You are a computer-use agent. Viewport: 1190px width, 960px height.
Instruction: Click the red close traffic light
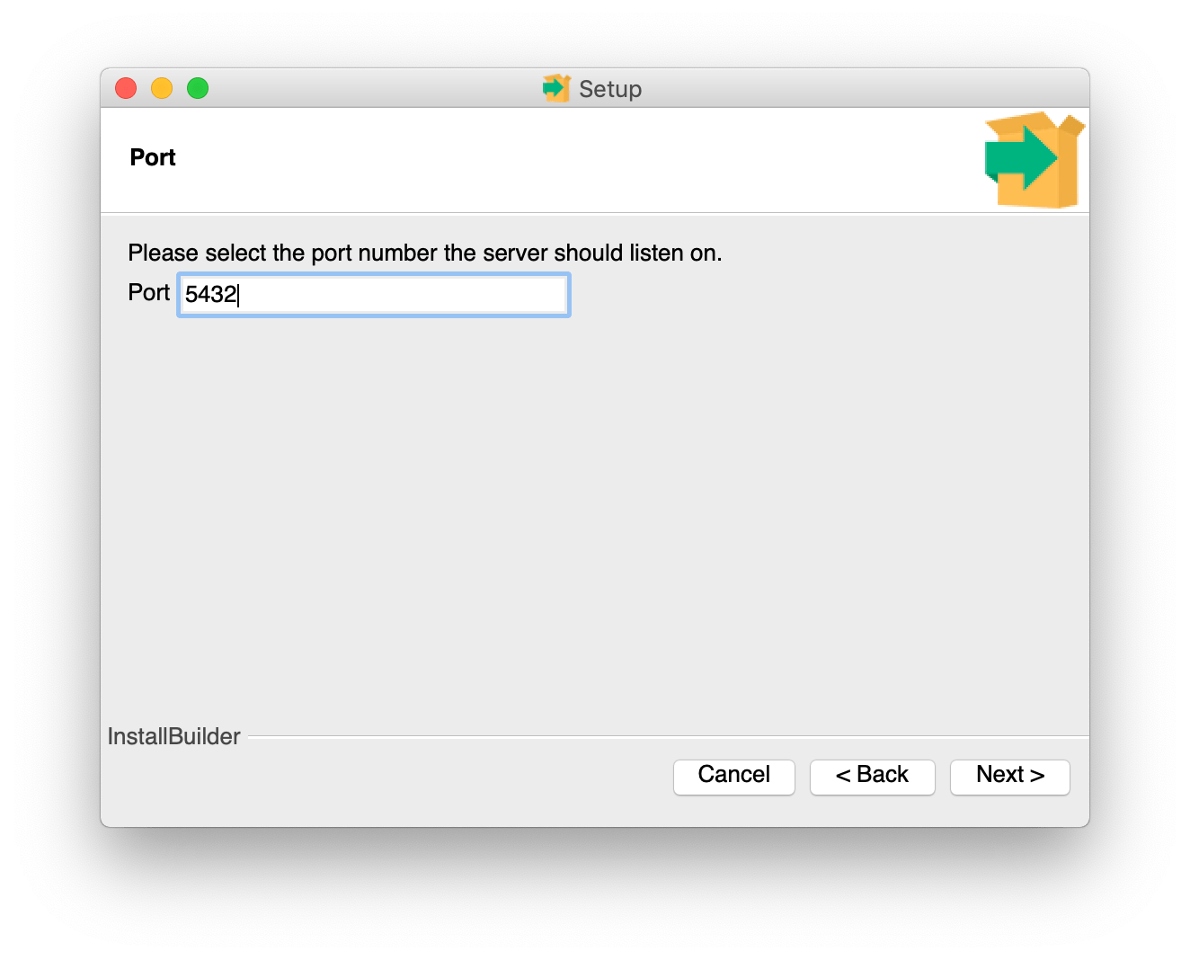click(126, 88)
